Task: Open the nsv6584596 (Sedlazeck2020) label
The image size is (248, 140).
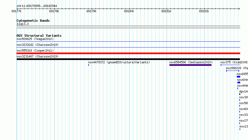Action: point(191,62)
